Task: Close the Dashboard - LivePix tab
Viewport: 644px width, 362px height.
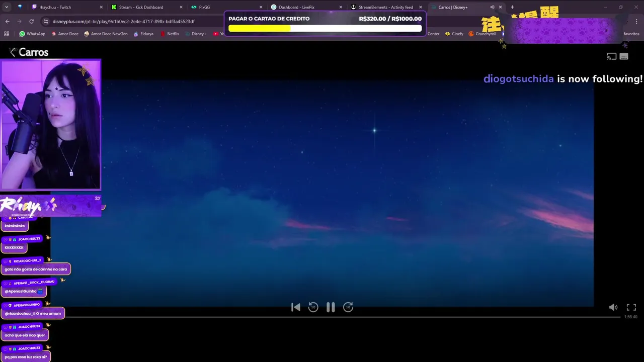Action: click(341, 7)
